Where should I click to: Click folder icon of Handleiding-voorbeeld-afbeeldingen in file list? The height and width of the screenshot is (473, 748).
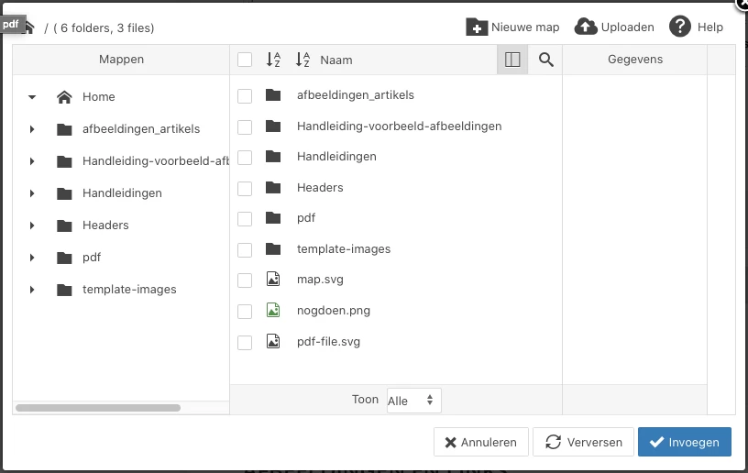[x=273, y=126]
